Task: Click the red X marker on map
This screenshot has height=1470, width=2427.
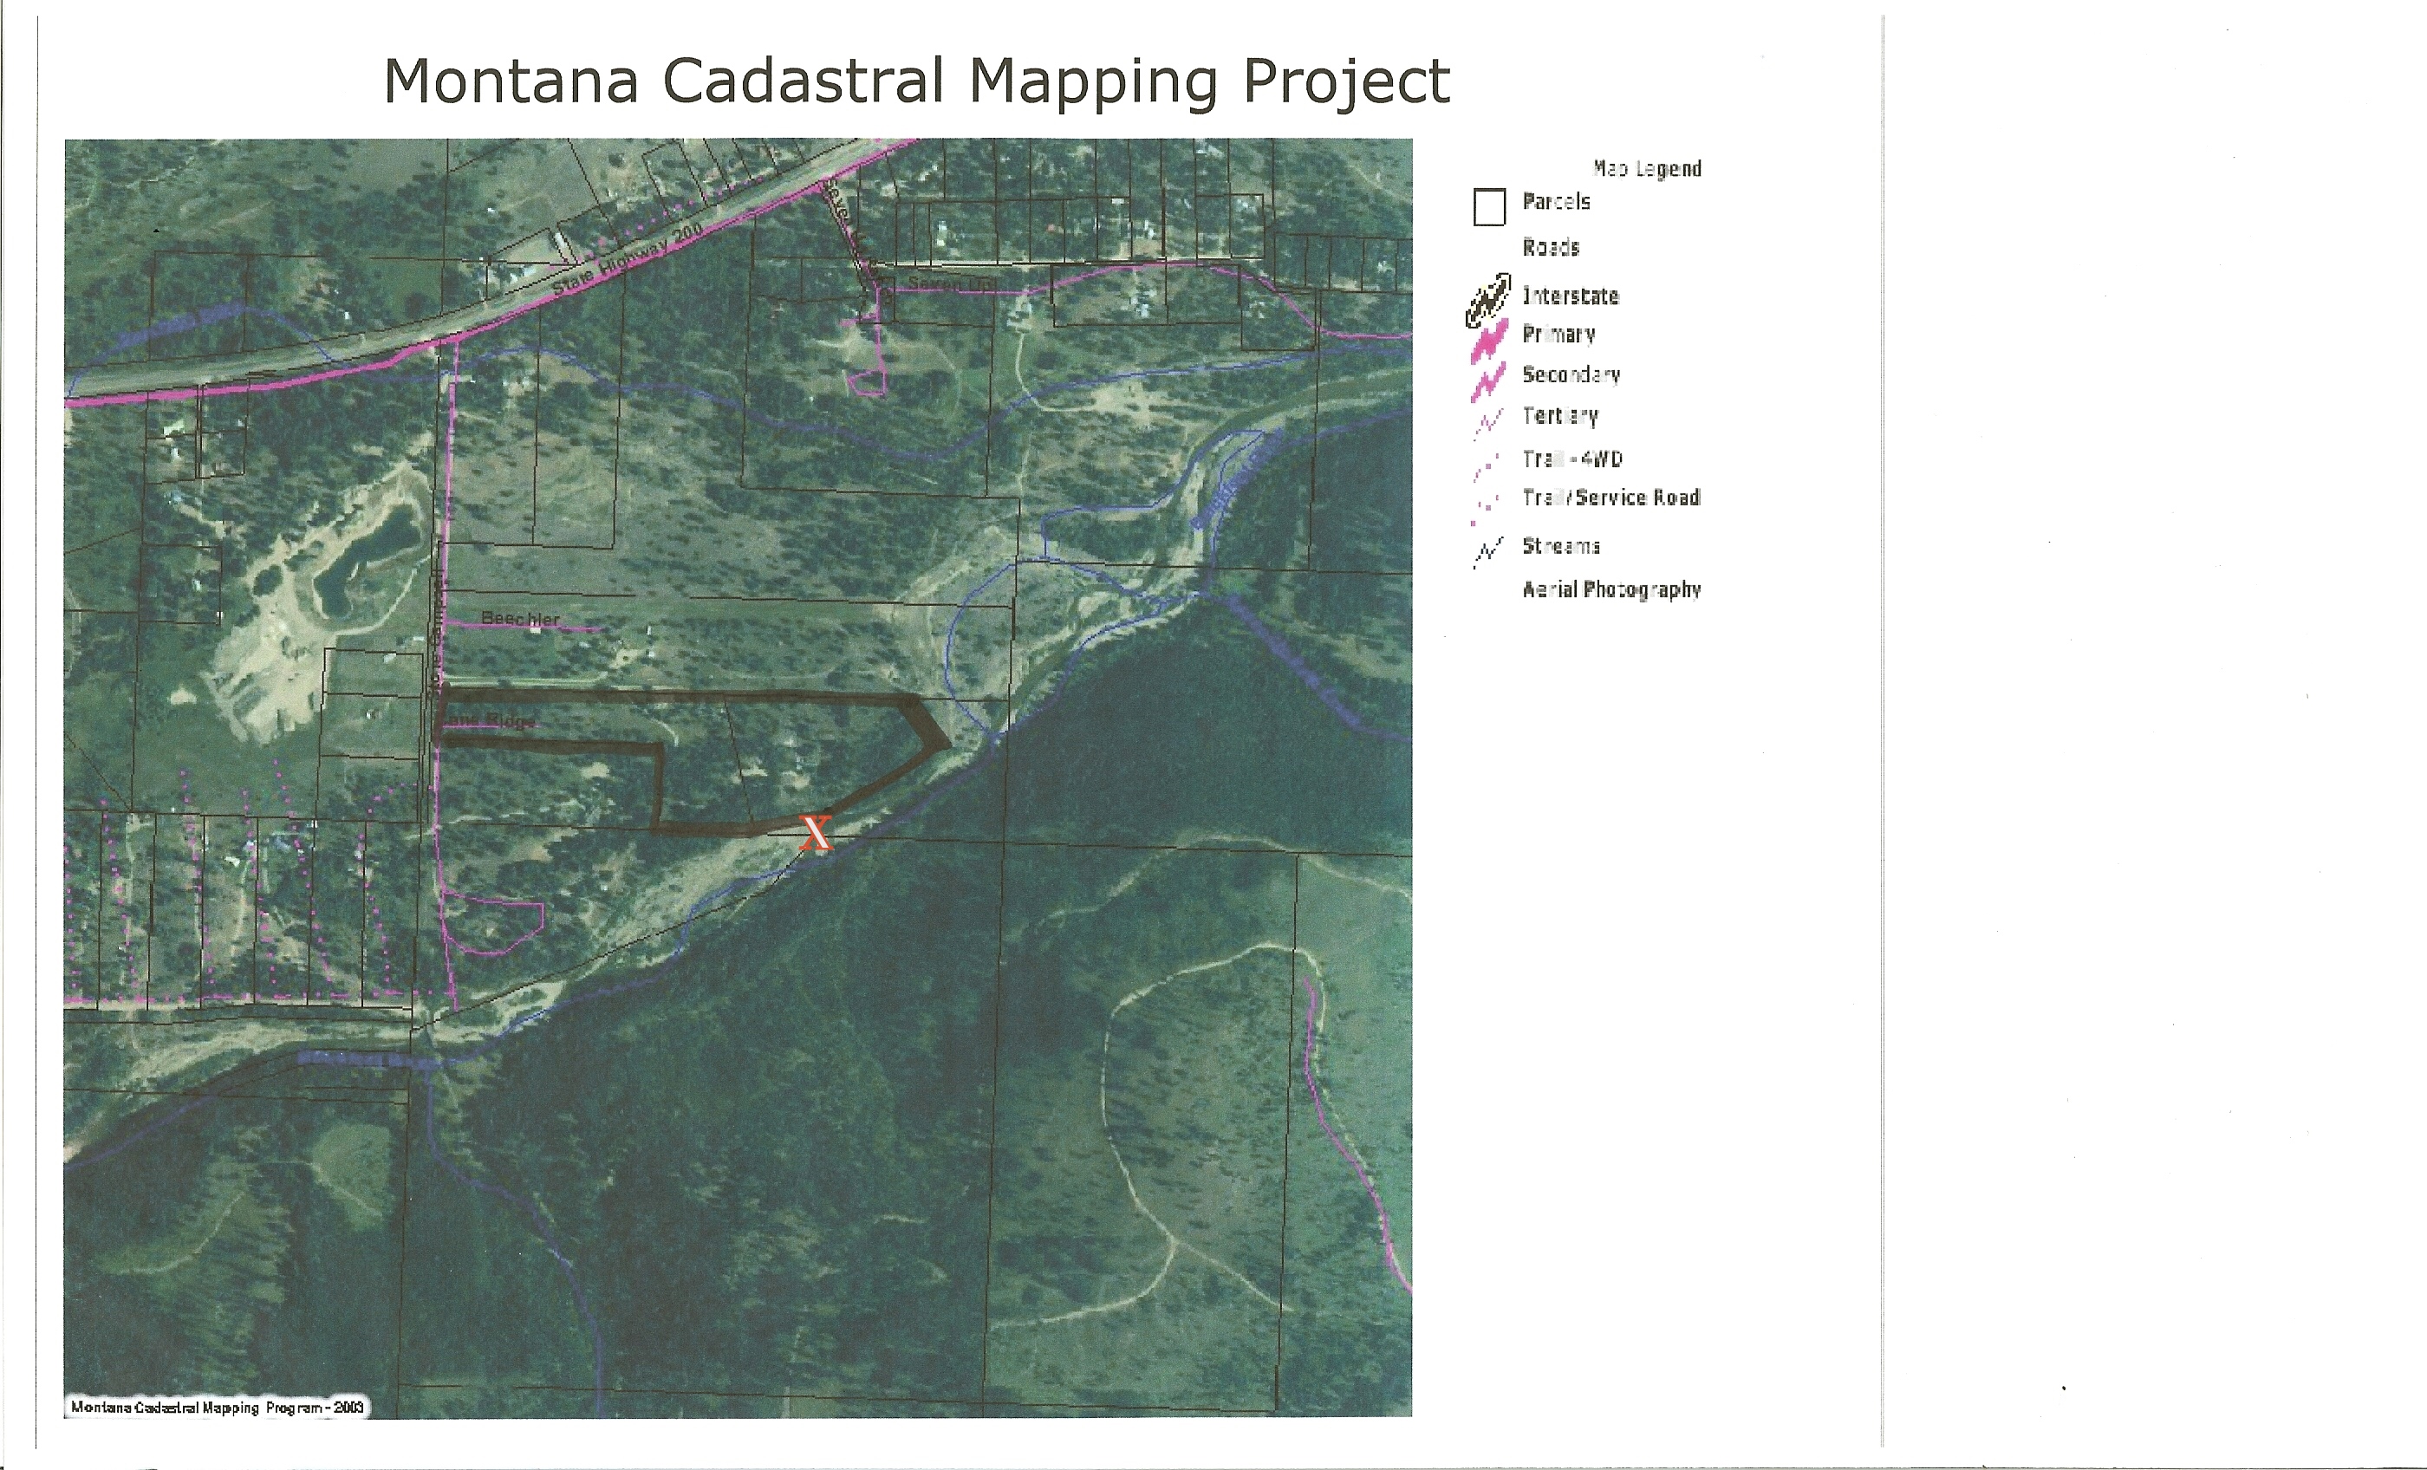Action: pos(817,833)
